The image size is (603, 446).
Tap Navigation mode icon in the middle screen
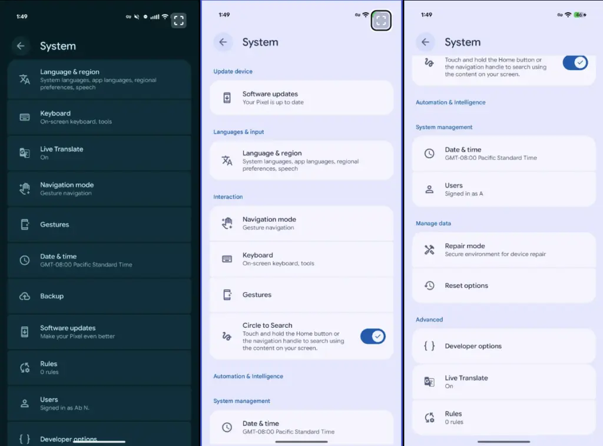click(227, 223)
